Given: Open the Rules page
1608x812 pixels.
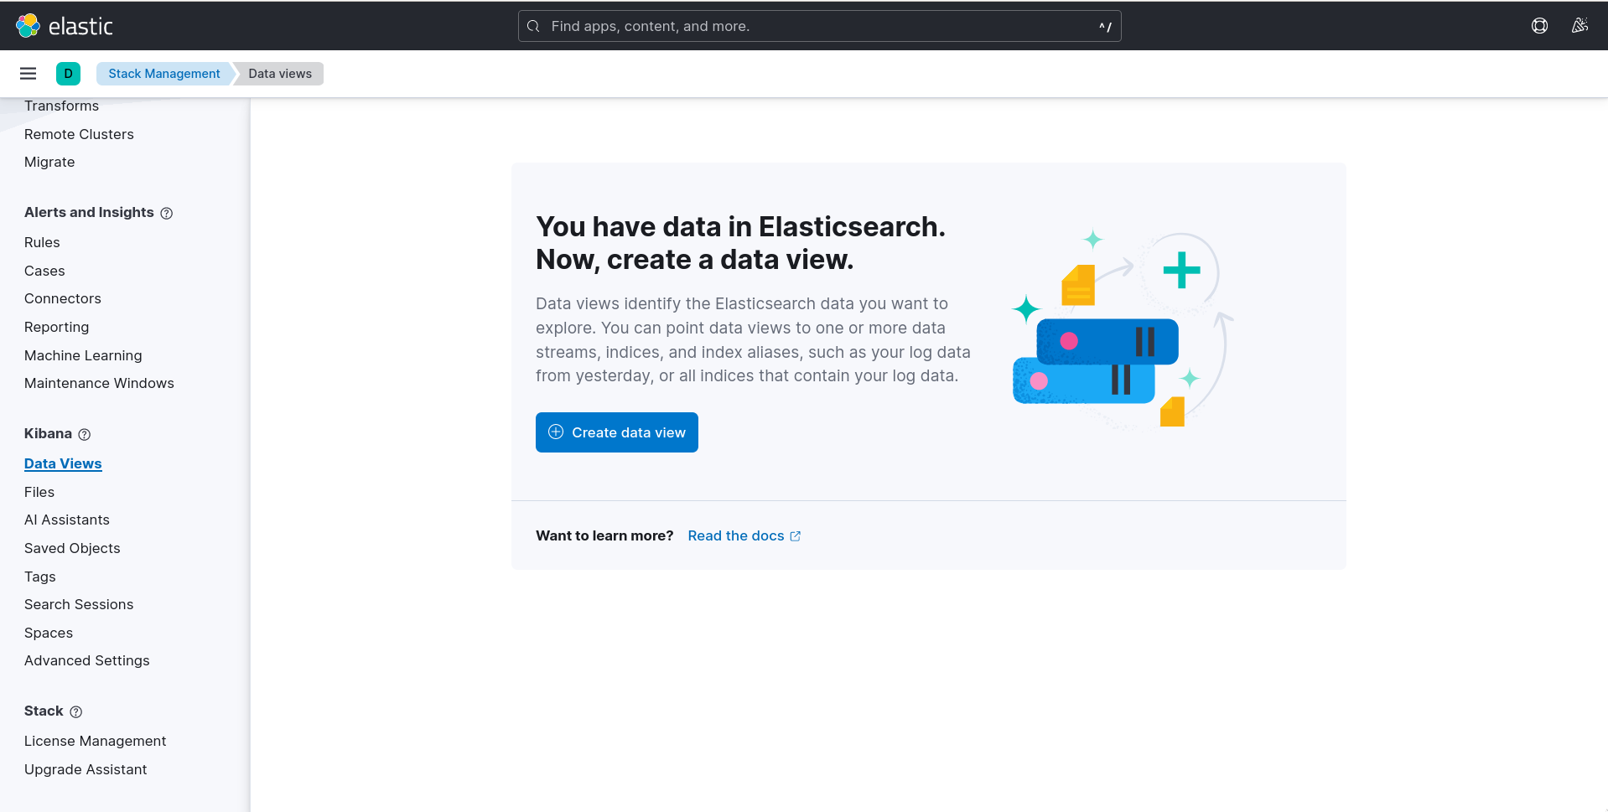Looking at the screenshot, I should point(42,242).
